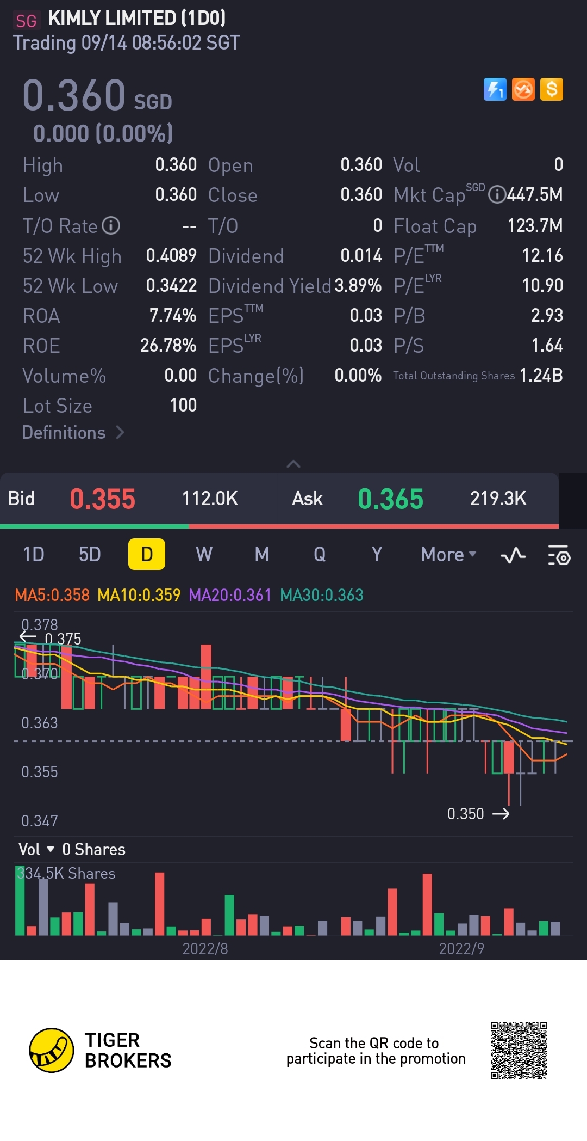Viewport: 587px width, 1141px height.
Task: Tap the MA10:0.359 legend
Action: 139,595
